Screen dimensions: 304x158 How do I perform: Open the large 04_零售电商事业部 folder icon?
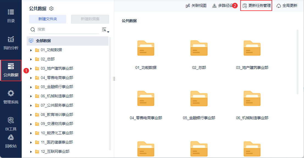pos(146,98)
